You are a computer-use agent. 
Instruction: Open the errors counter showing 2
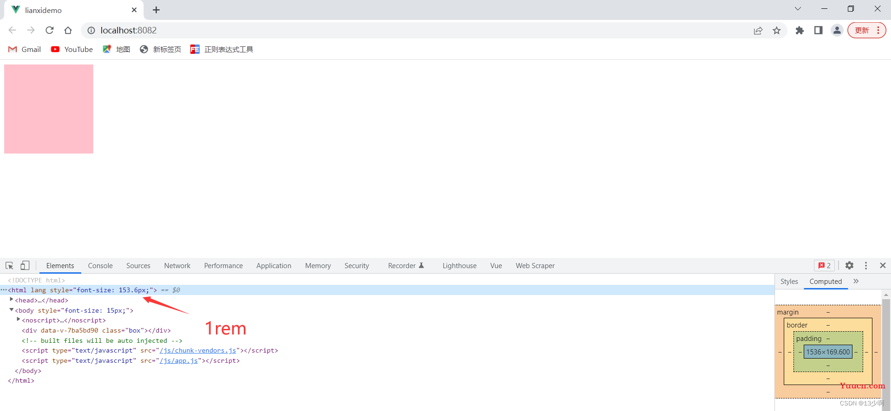pyautogui.click(x=825, y=266)
